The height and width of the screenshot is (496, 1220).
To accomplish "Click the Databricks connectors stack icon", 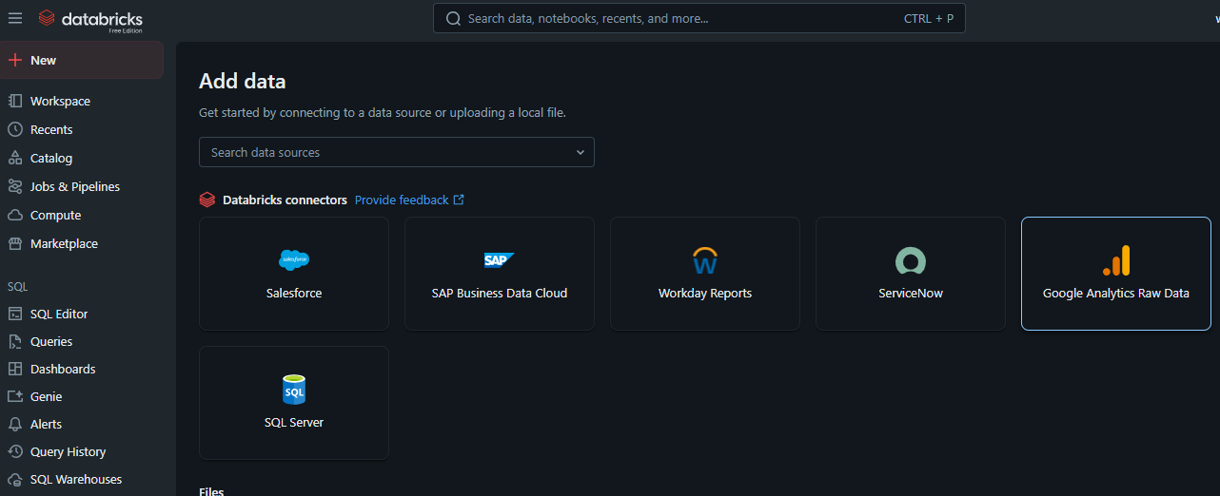I will 207,200.
